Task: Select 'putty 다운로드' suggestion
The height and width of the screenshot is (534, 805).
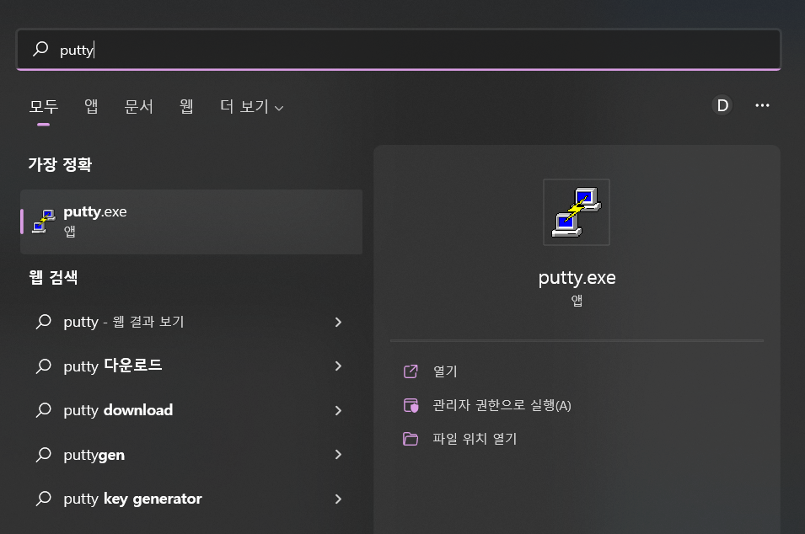Action: tap(191, 366)
